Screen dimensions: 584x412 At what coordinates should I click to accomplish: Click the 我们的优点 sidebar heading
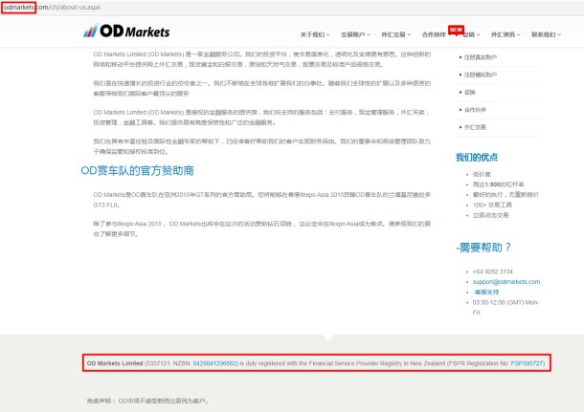(477, 158)
